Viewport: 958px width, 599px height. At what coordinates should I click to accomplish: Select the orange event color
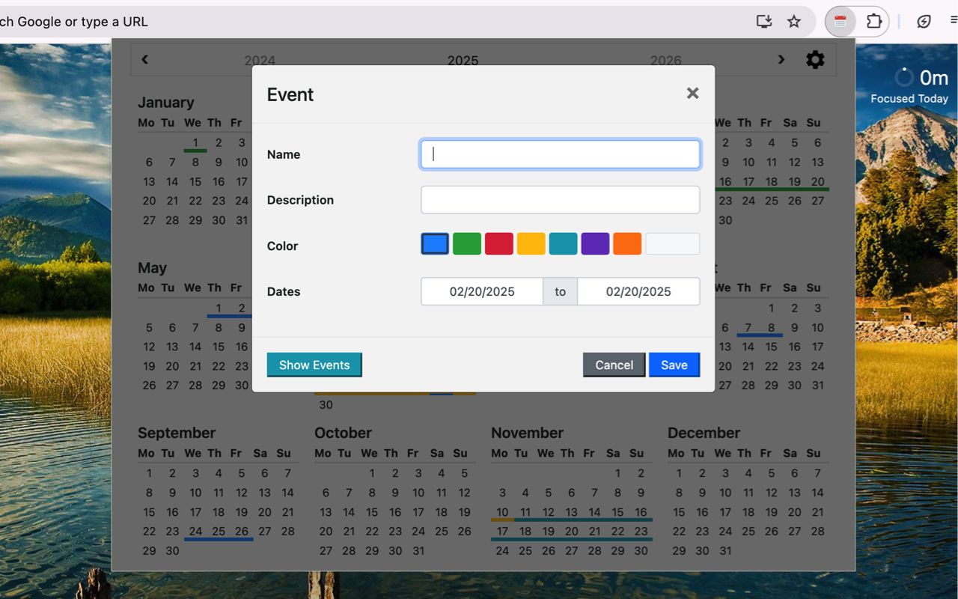pyautogui.click(x=627, y=244)
